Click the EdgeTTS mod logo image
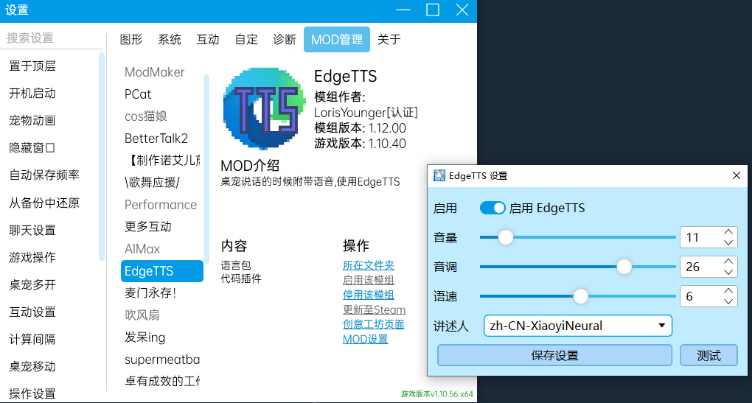This screenshot has width=752, height=403. [264, 109]
